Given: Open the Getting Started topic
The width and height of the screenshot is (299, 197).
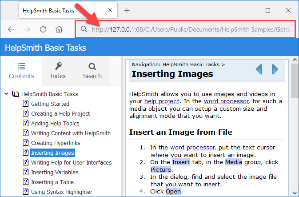Looking at the screenshot, I should click(50, 104).
